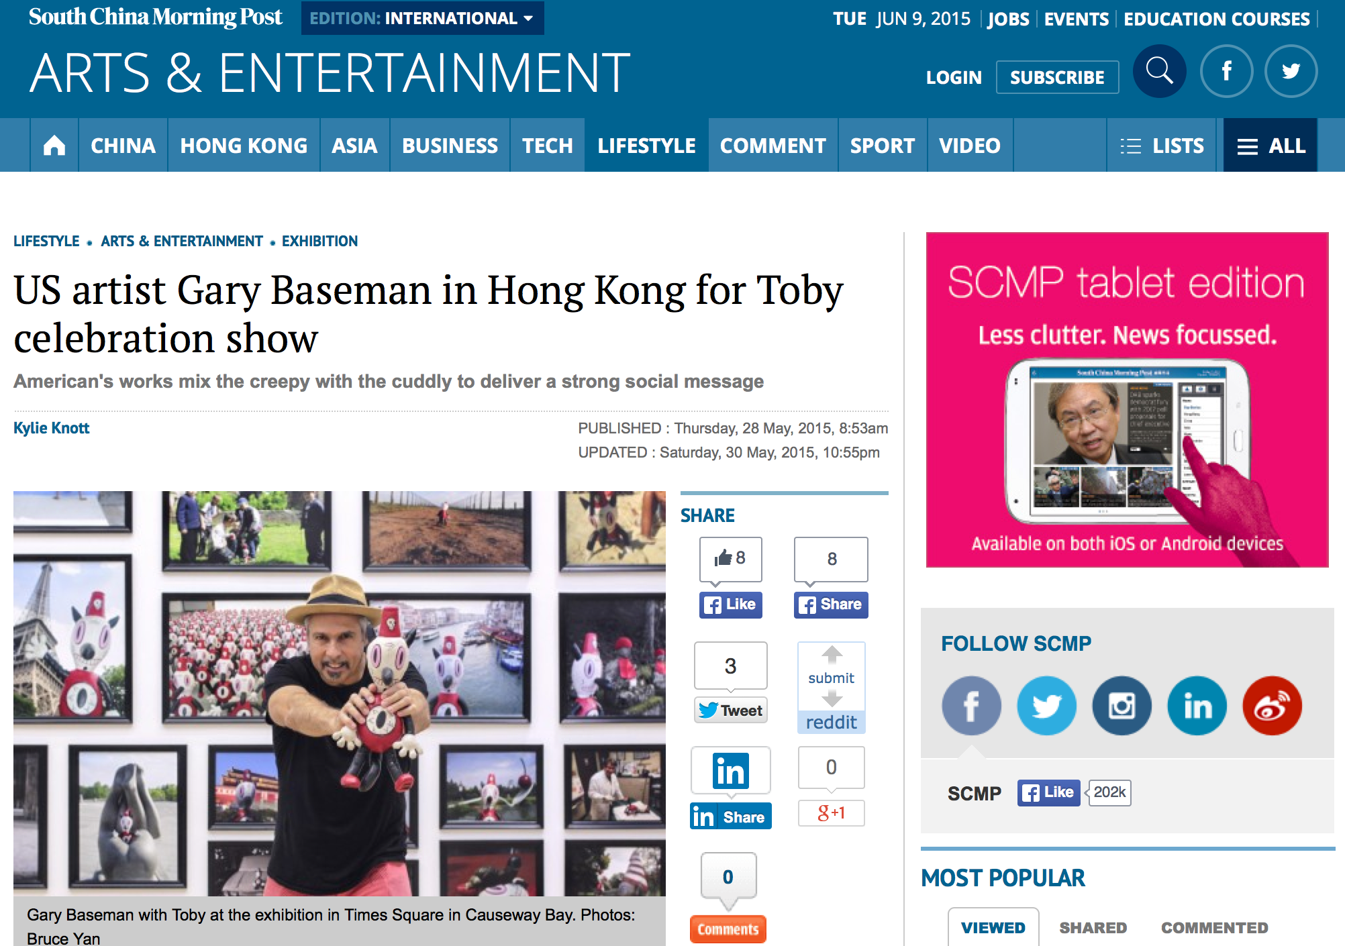Select the COMMENTED tab
The image size is (1345, 946).
point(1214,927)
